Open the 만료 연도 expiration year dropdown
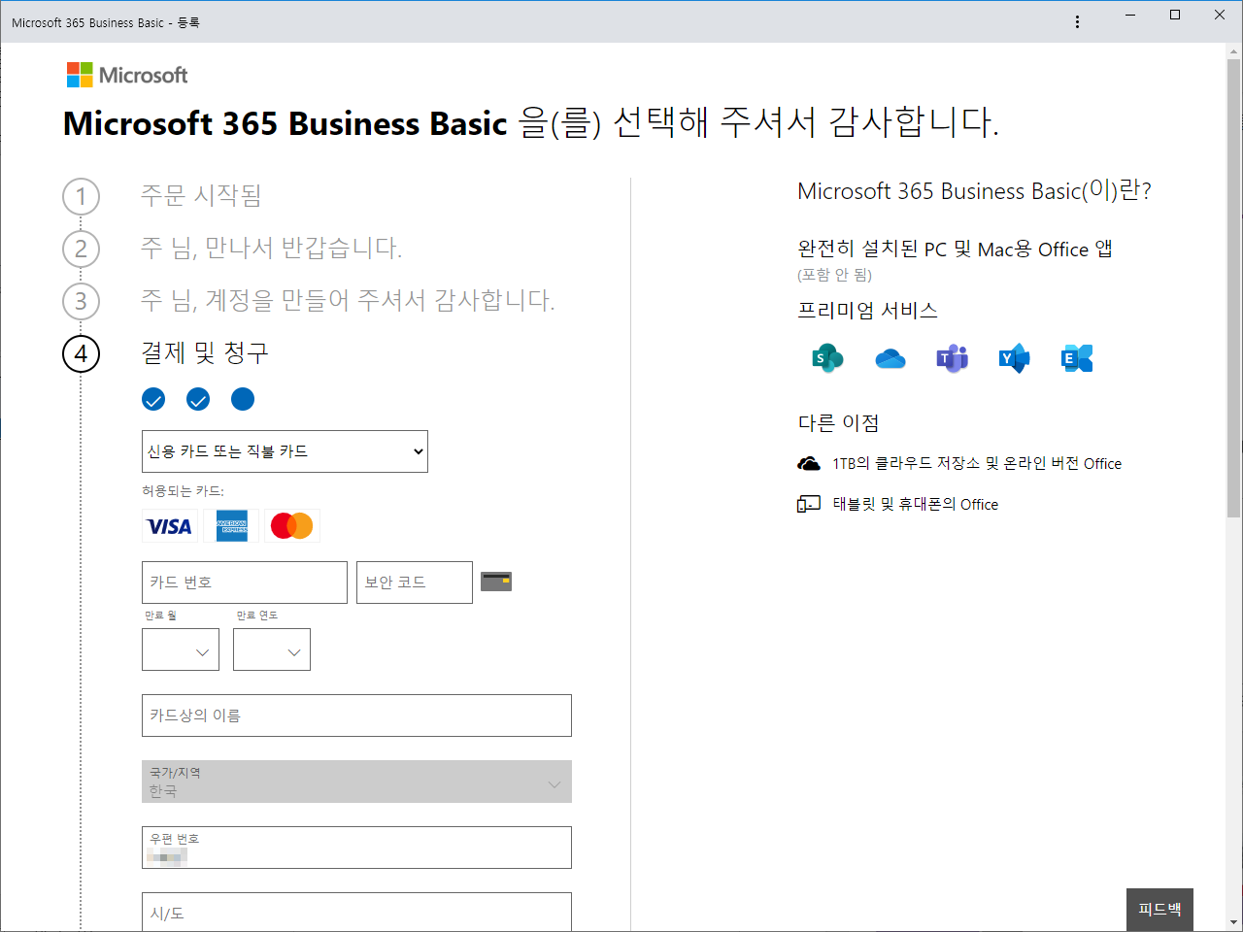Viewport: 1243px width, 932px height. (x=272, y=649)
